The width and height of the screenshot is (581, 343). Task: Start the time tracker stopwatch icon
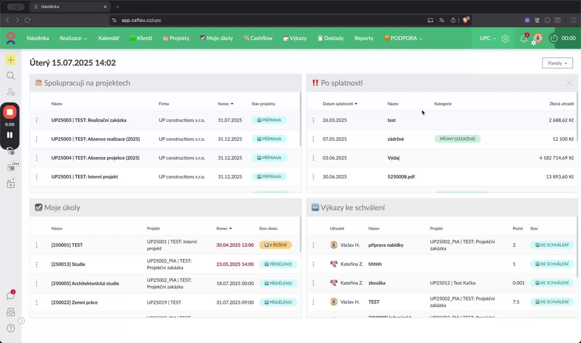(x=554, y=38)
